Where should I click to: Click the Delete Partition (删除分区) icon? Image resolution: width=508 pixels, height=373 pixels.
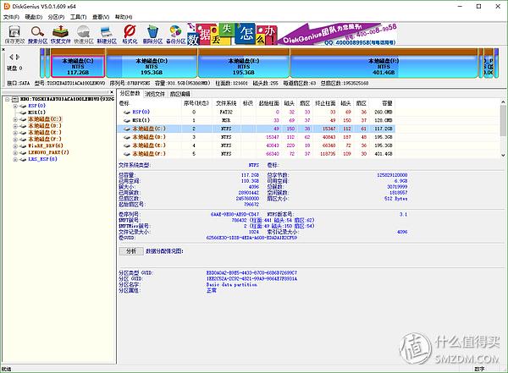(x=152, y=34)
